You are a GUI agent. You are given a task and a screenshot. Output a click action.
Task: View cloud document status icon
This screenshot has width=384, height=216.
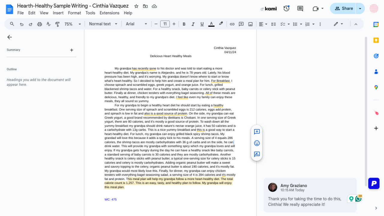click(x=154, y=6)
